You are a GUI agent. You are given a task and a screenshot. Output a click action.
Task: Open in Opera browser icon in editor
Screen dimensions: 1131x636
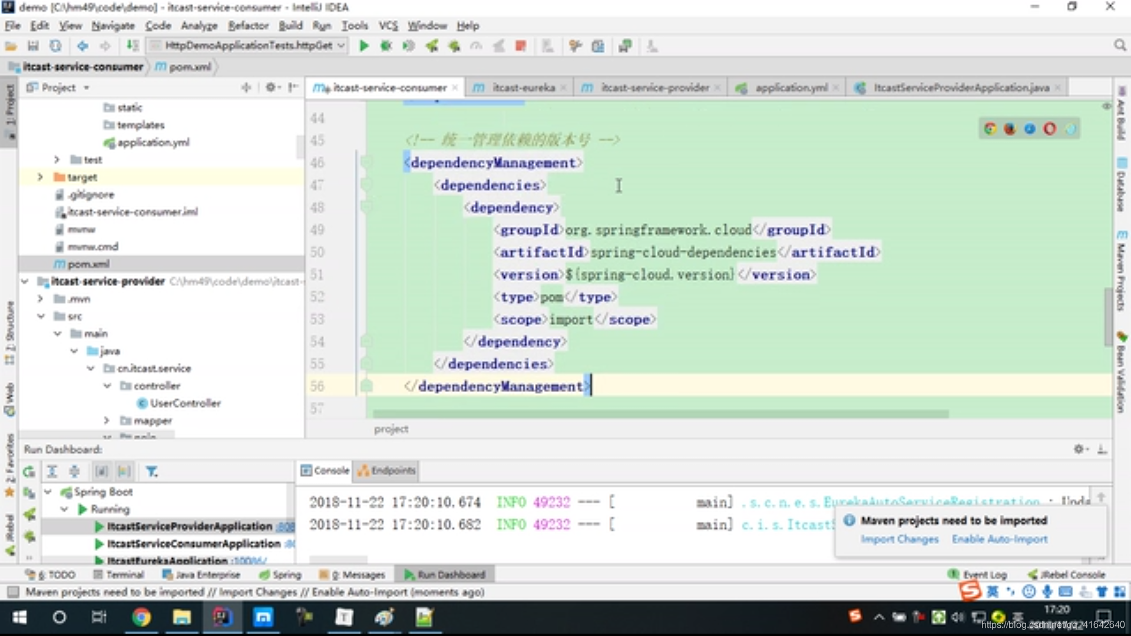[1050, 128]
